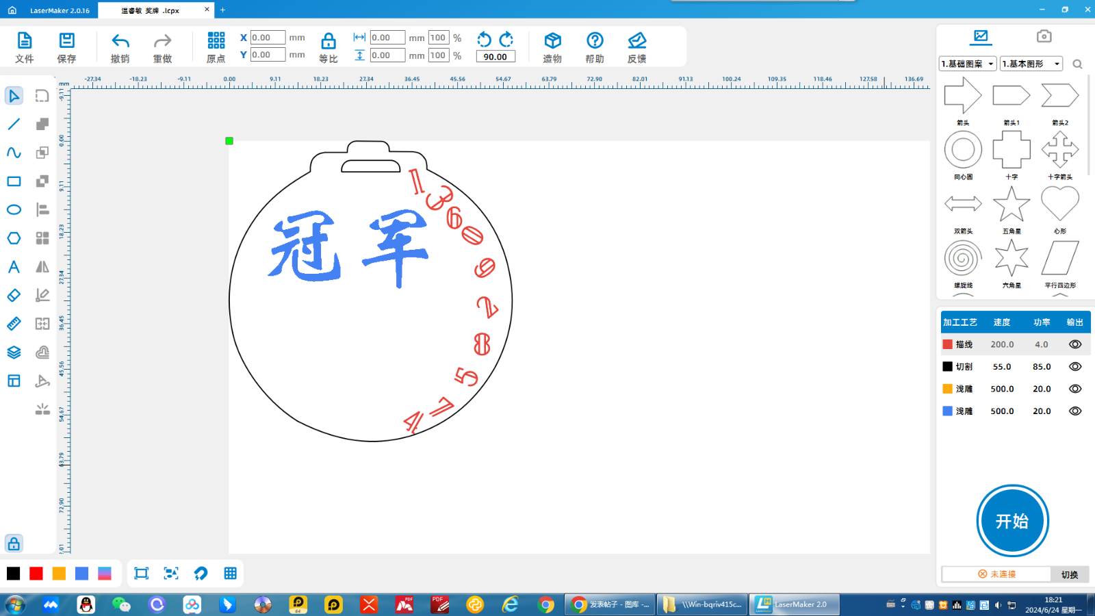This screenshot has height=616, width=1095.
Task: Select the red color swatch
Action: pos(36,573)
